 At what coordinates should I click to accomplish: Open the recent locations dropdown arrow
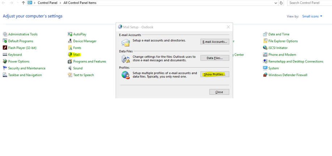pos(18,3)
